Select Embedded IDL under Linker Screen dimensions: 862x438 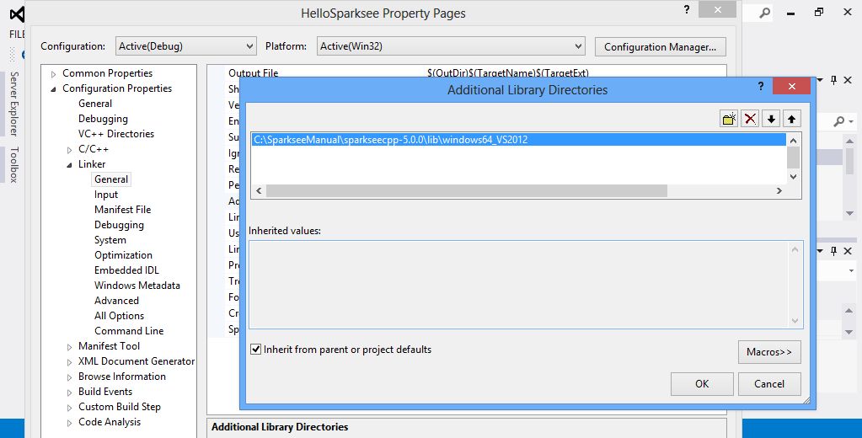126,270
